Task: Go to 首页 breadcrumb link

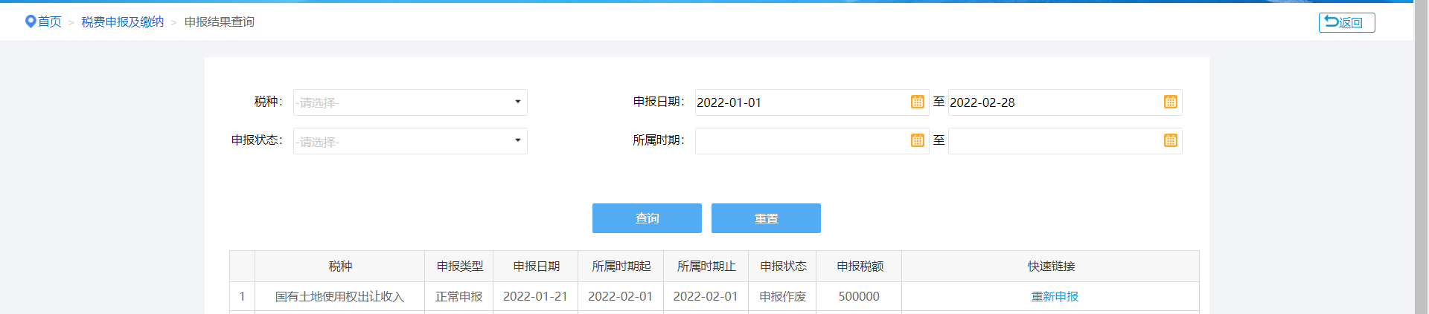Action: [x=50, y=22]
